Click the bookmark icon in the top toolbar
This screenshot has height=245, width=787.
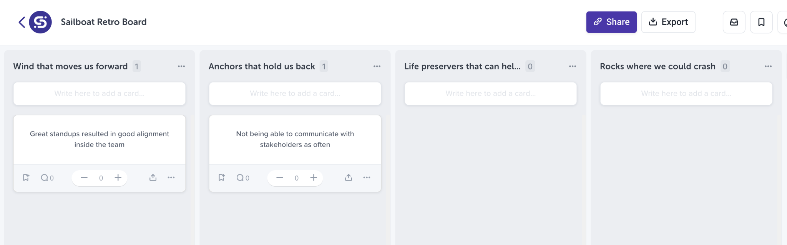click(x=761, y=22)
